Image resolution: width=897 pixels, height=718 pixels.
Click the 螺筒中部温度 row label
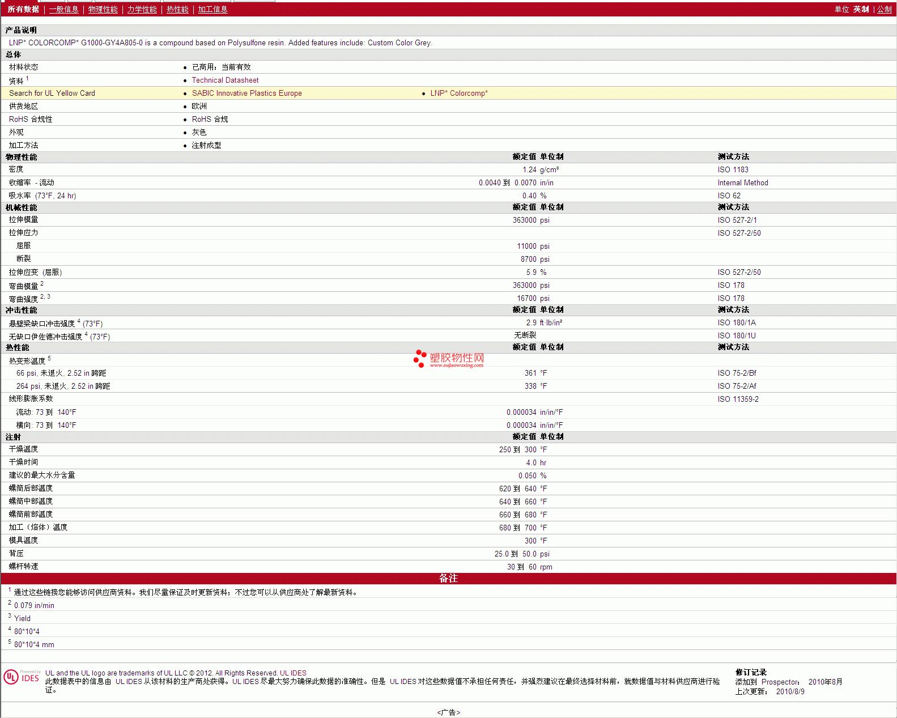(31, 502)
